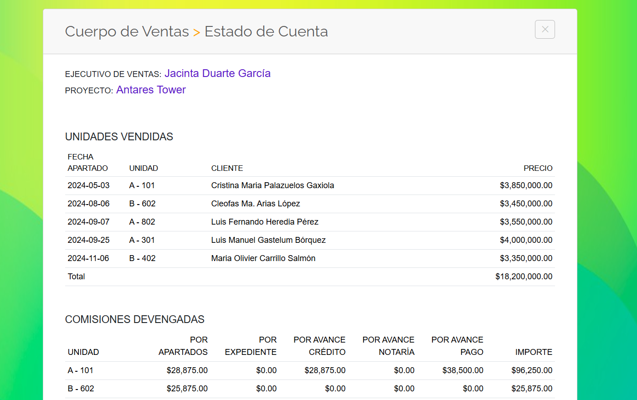Click the CLIENTE column header
The height and width of the screenshot is (400, 637).
(x=227, y=168)
